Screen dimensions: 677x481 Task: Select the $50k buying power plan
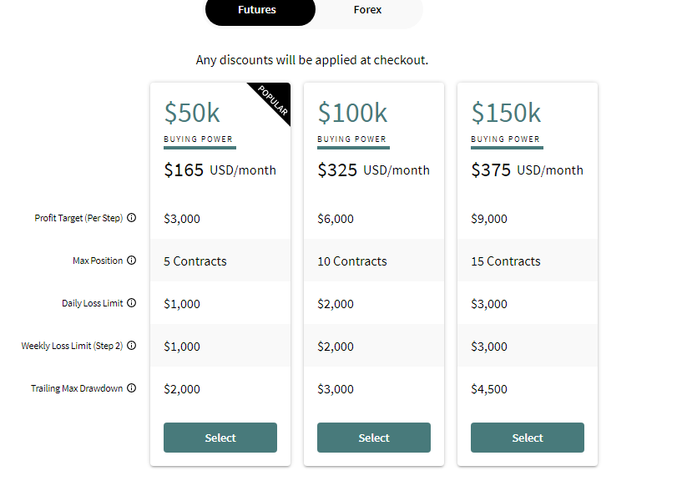point(220,438)
